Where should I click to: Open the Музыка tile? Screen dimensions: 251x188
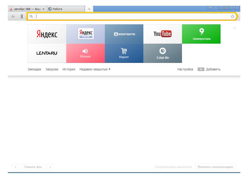[x=85, y=53]
